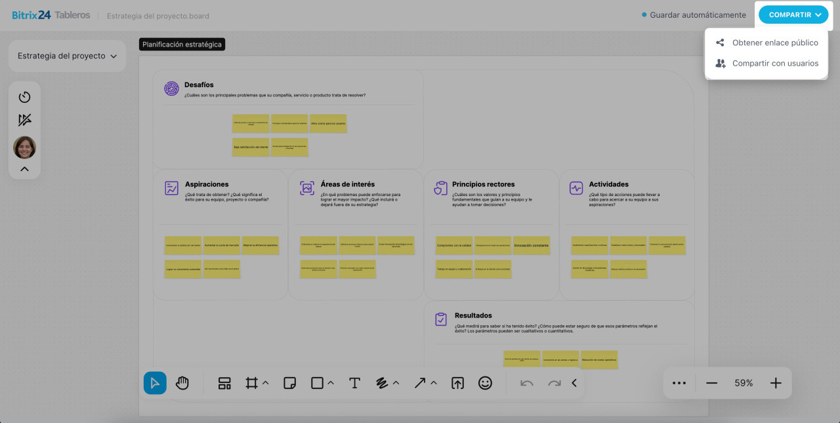Choose the Text tool
Viewport: 840px width, 423px height.
(x=354, y=383)
